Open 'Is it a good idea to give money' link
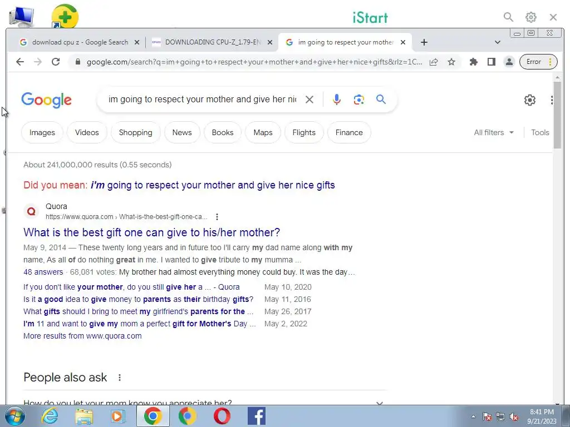 point(138,300)
